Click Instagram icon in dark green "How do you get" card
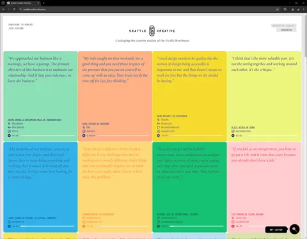The image size is (307, 239). [x=159, y=222]
